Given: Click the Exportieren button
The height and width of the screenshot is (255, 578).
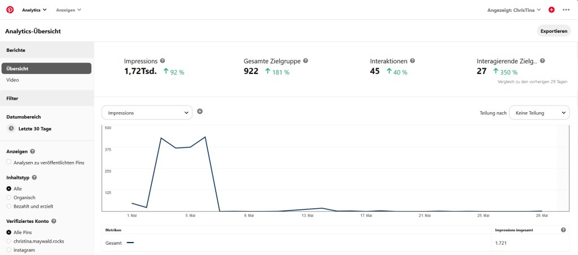Looking at the screenshot, I should click(553, 31).
